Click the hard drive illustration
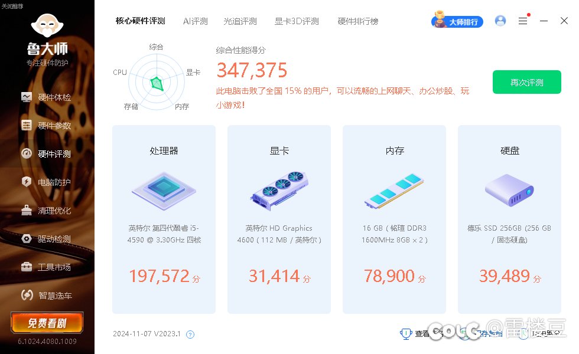 (x=509, y=190)
